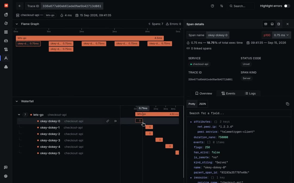Switch to the Overview tab
This screenshot has height=183, width=294.
204,93
